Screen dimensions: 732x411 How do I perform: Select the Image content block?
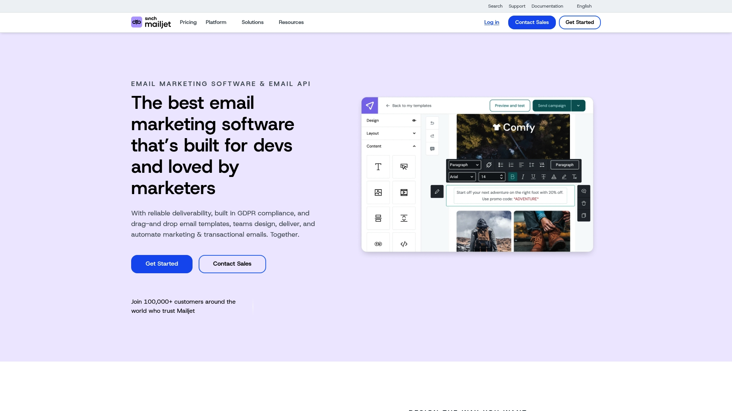click(378, 192)
